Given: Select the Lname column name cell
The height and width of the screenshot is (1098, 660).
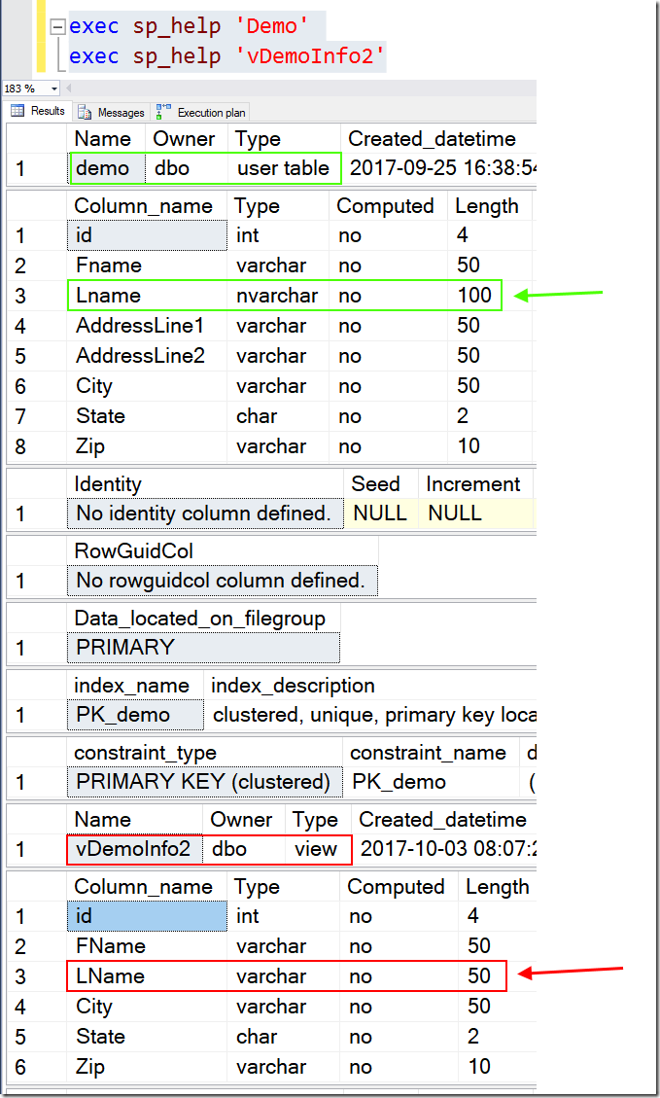Looking at the screenshot, I should coord(147,296).
